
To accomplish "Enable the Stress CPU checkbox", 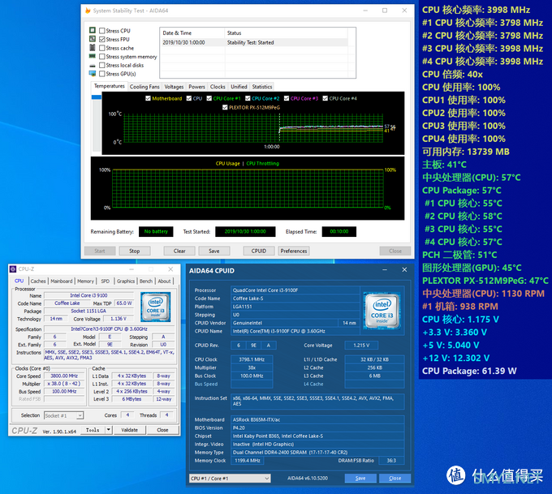I will click(102, 31).
